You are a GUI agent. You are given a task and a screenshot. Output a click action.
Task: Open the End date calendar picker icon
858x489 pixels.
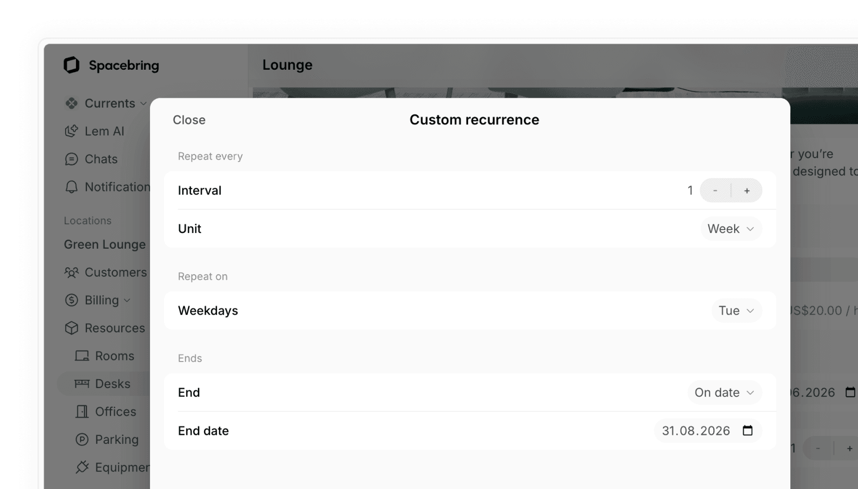tap(748, 431)
